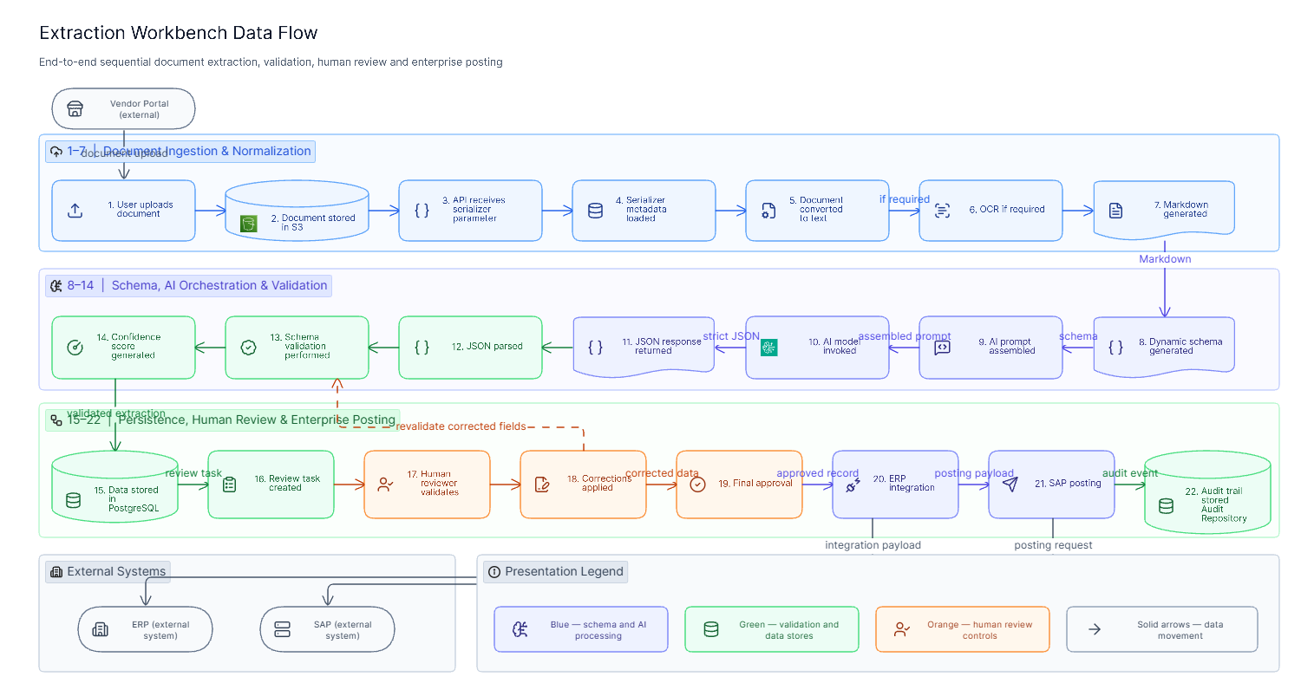Click the chat-code icon in AI prompt assembled node
The height and width of the screenshot is (696, 1301).
[943, 347]
